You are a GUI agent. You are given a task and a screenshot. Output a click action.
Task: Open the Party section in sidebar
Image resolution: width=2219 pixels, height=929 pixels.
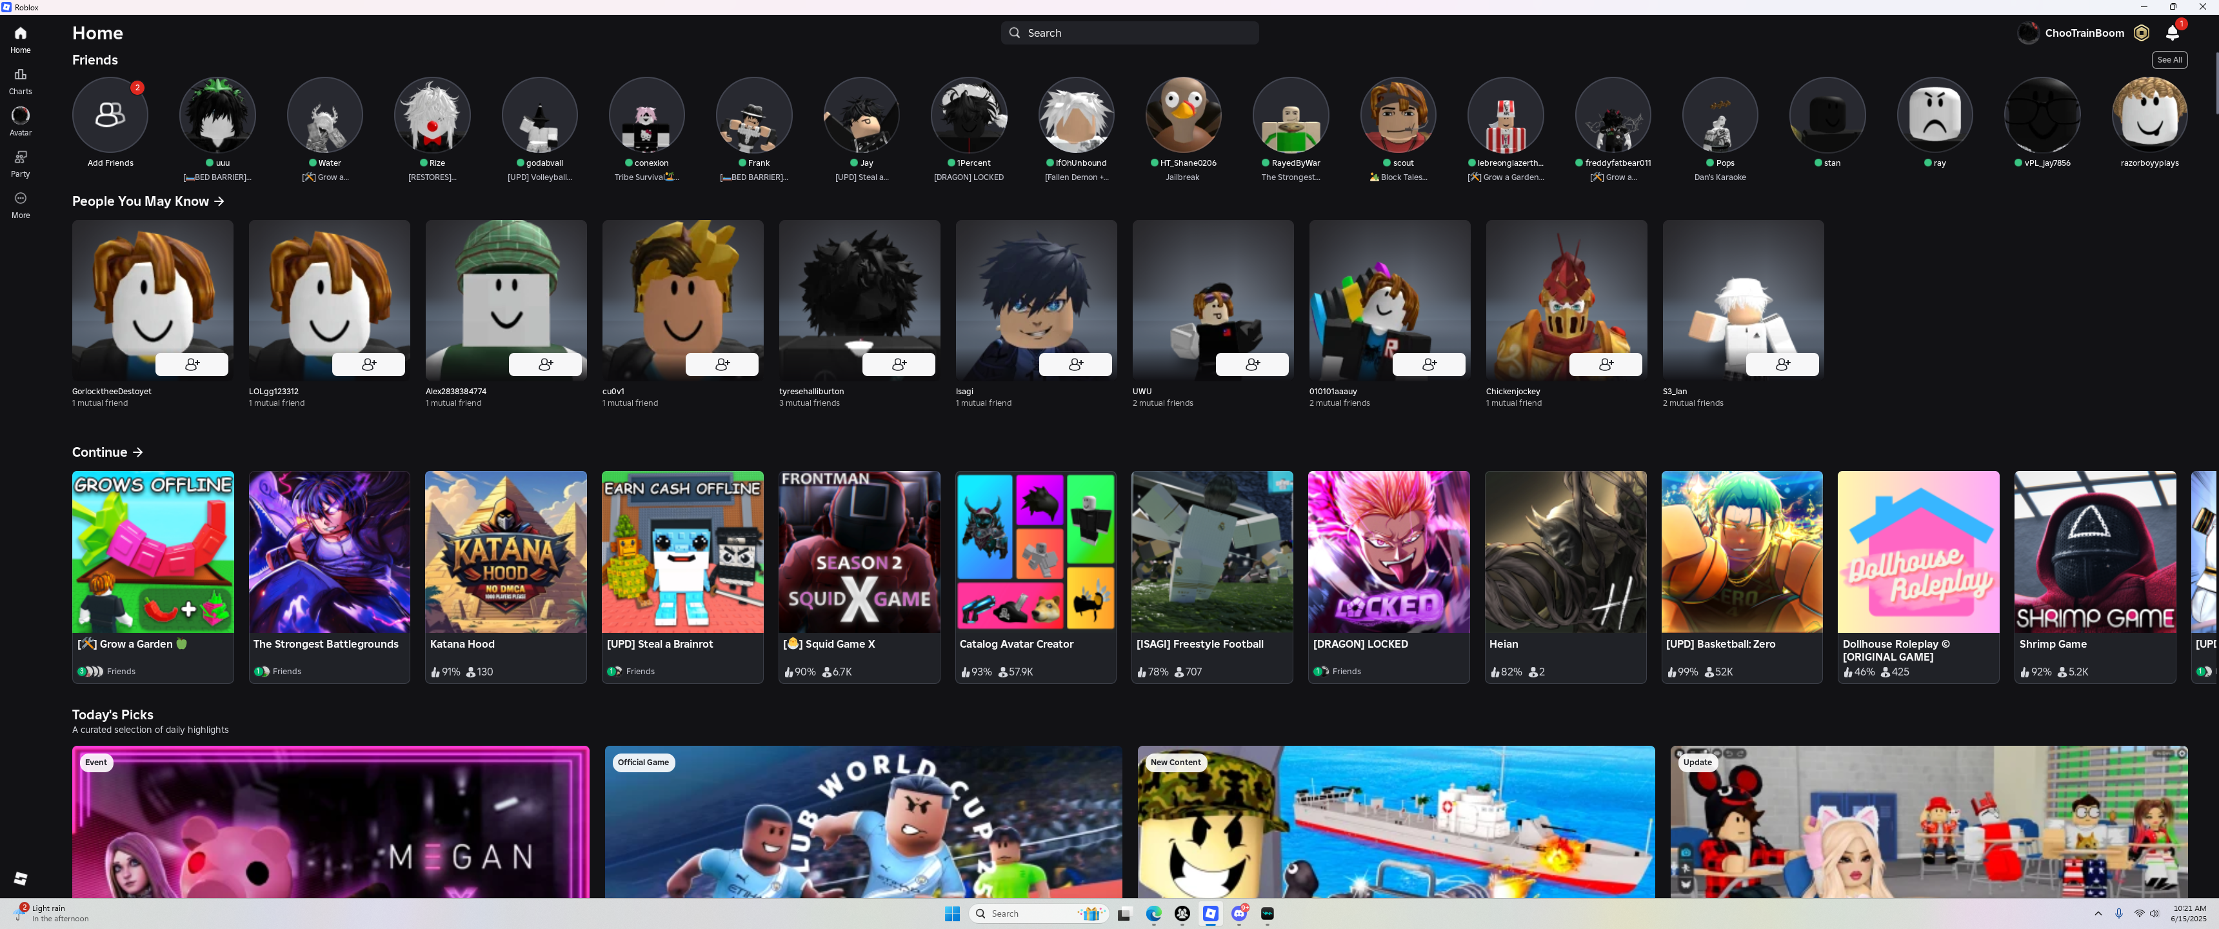pos(20,162)
